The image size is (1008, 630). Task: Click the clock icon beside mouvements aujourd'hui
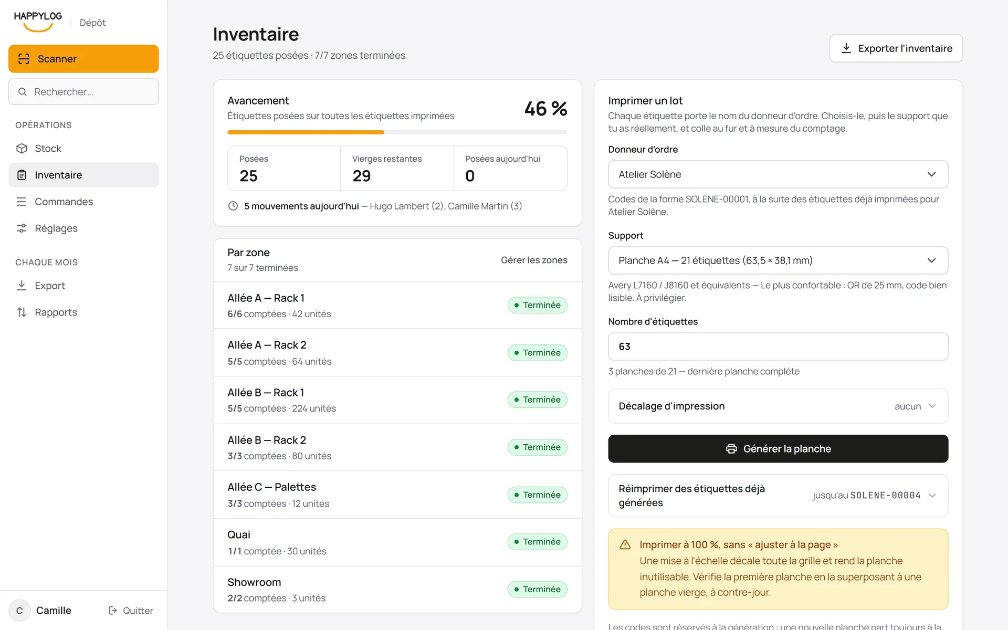coord(233,206)
